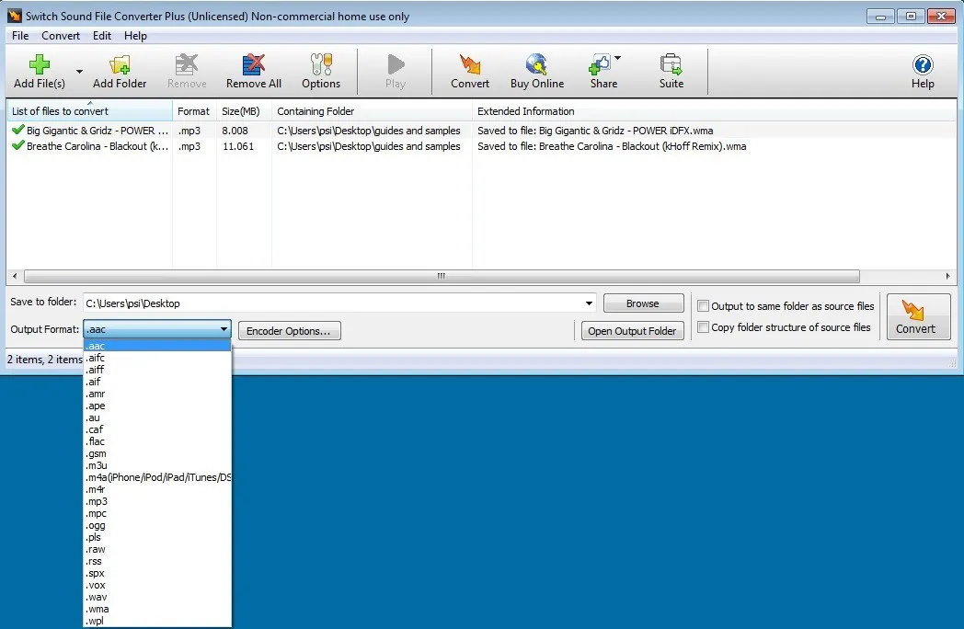Choose .m4r output format
This screenshot has height=629, width=964.
coord(157,489)
